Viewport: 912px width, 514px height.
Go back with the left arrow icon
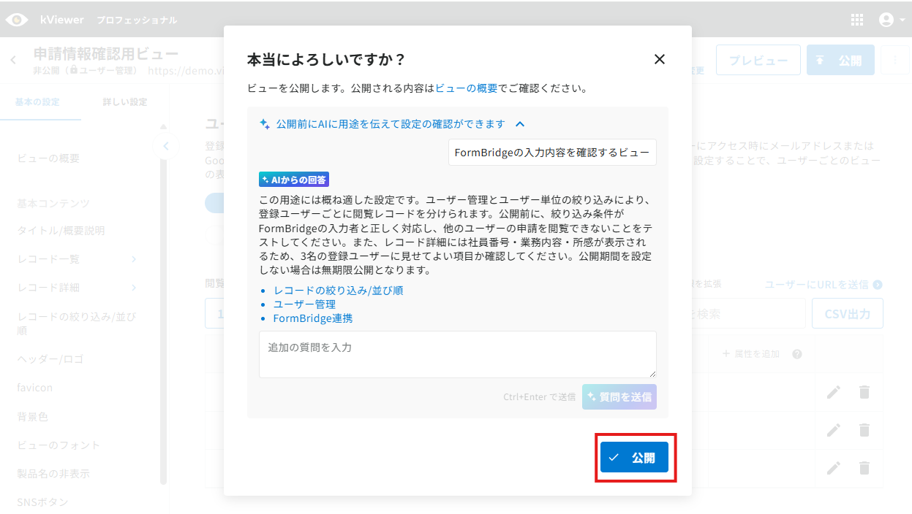13,60
